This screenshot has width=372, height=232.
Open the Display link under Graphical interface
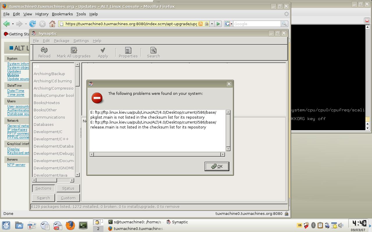pyautogui.click(x=13, y=149)
